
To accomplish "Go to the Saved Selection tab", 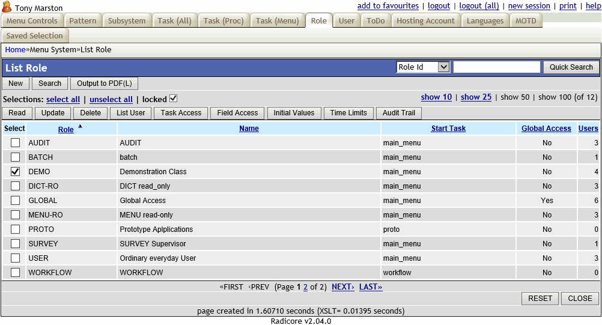I will pyautogui.click(x=34, y=36).
